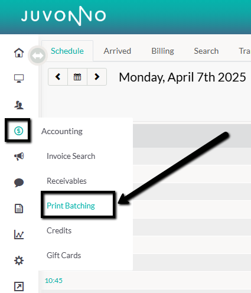Open the messages speech bubble icon
Image resolution: width=251 pixels, height=293 pixels.
[19, 183]
